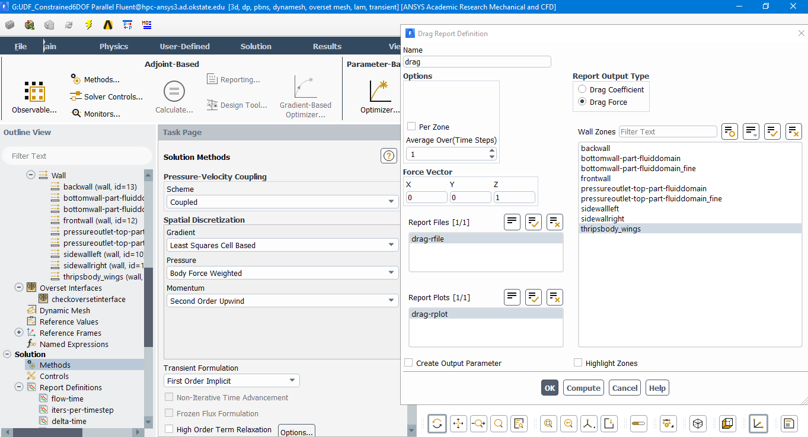Open the Momentum dropdown showing Second Order Upwind
808x437 pixels.
pyautogui.click(x=282, y=301)
